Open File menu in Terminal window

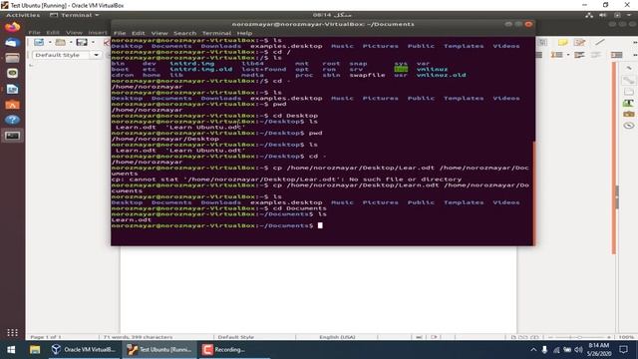coord(120,33)
